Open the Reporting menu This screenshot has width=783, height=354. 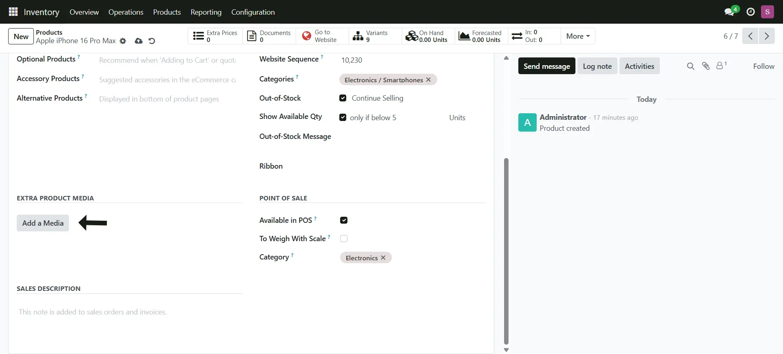click(x=206, y=12)
